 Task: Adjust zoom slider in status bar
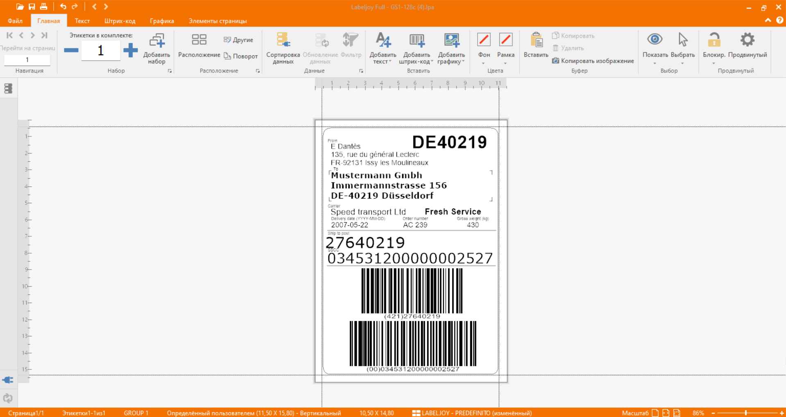[746, 413]
